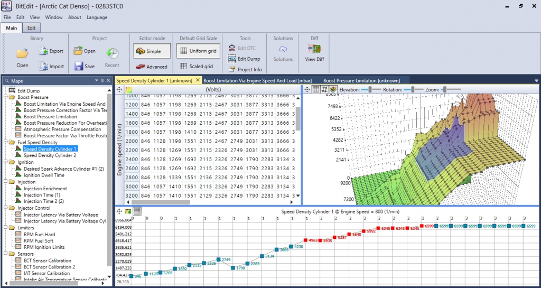Collapse the Limiters folder
This screenshot has width=541, height=288.
[x=5, y=228]
